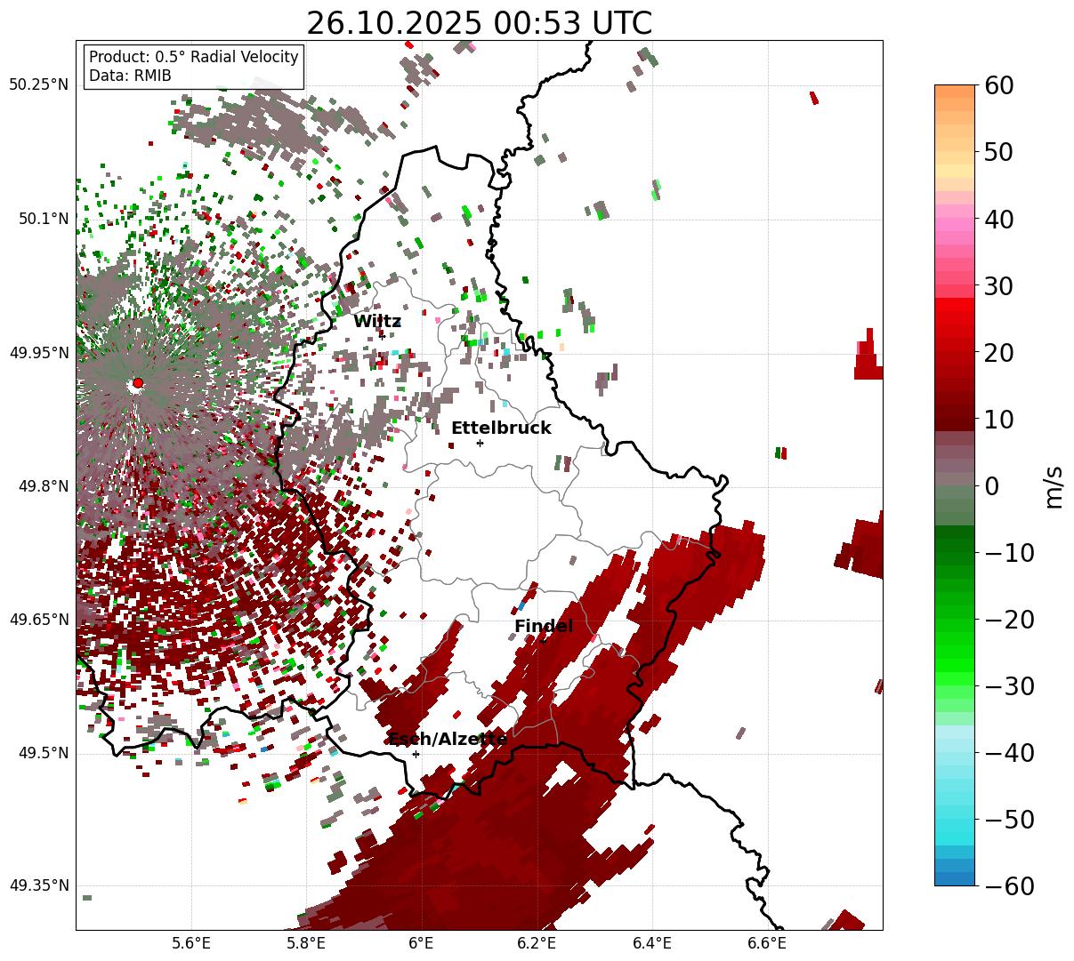
Task: Click the 49.5°N latitude tick label
Action: [43, 753]
